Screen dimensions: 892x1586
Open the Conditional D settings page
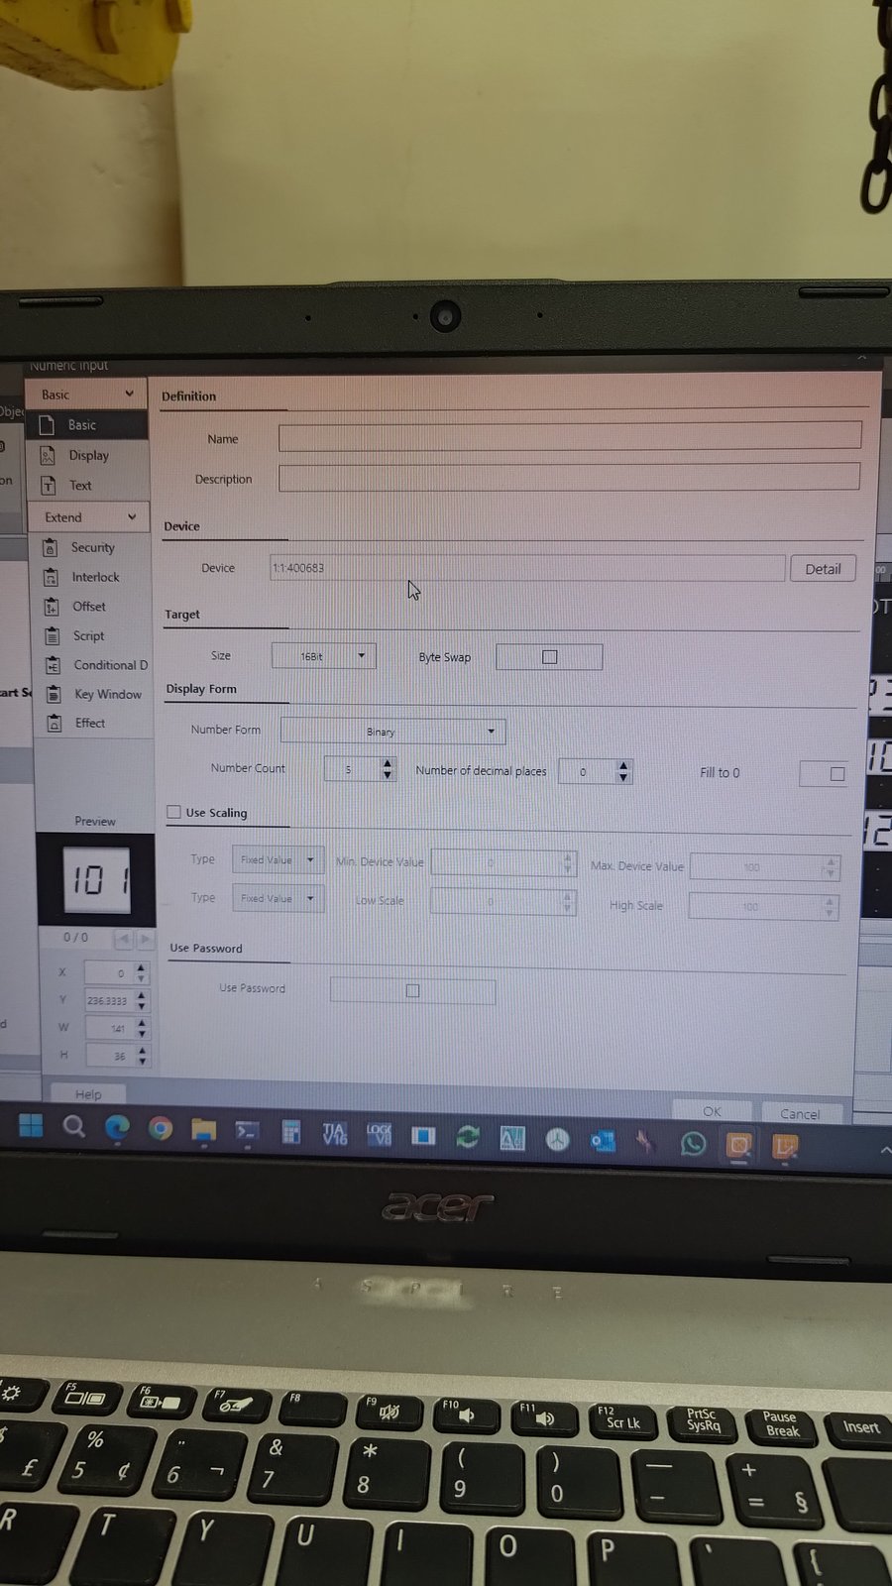click(x=96, y=665)
